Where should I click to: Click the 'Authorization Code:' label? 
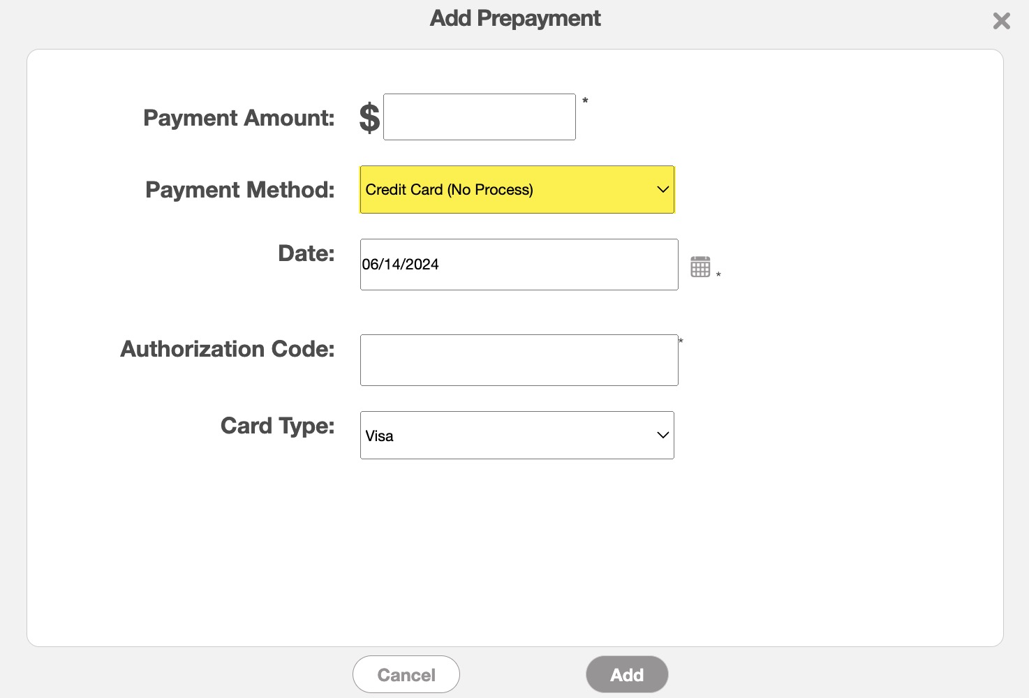pyautogui.click(x=227, y=349)
